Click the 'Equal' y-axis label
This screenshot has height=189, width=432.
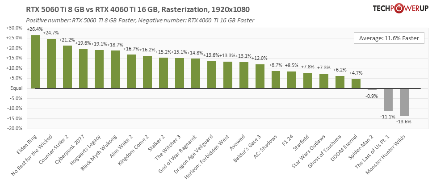16,88
